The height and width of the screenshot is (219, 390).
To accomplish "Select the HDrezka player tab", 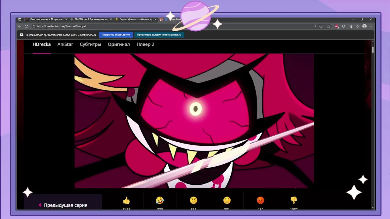I will pyautogui.click(x=41, y=44).
